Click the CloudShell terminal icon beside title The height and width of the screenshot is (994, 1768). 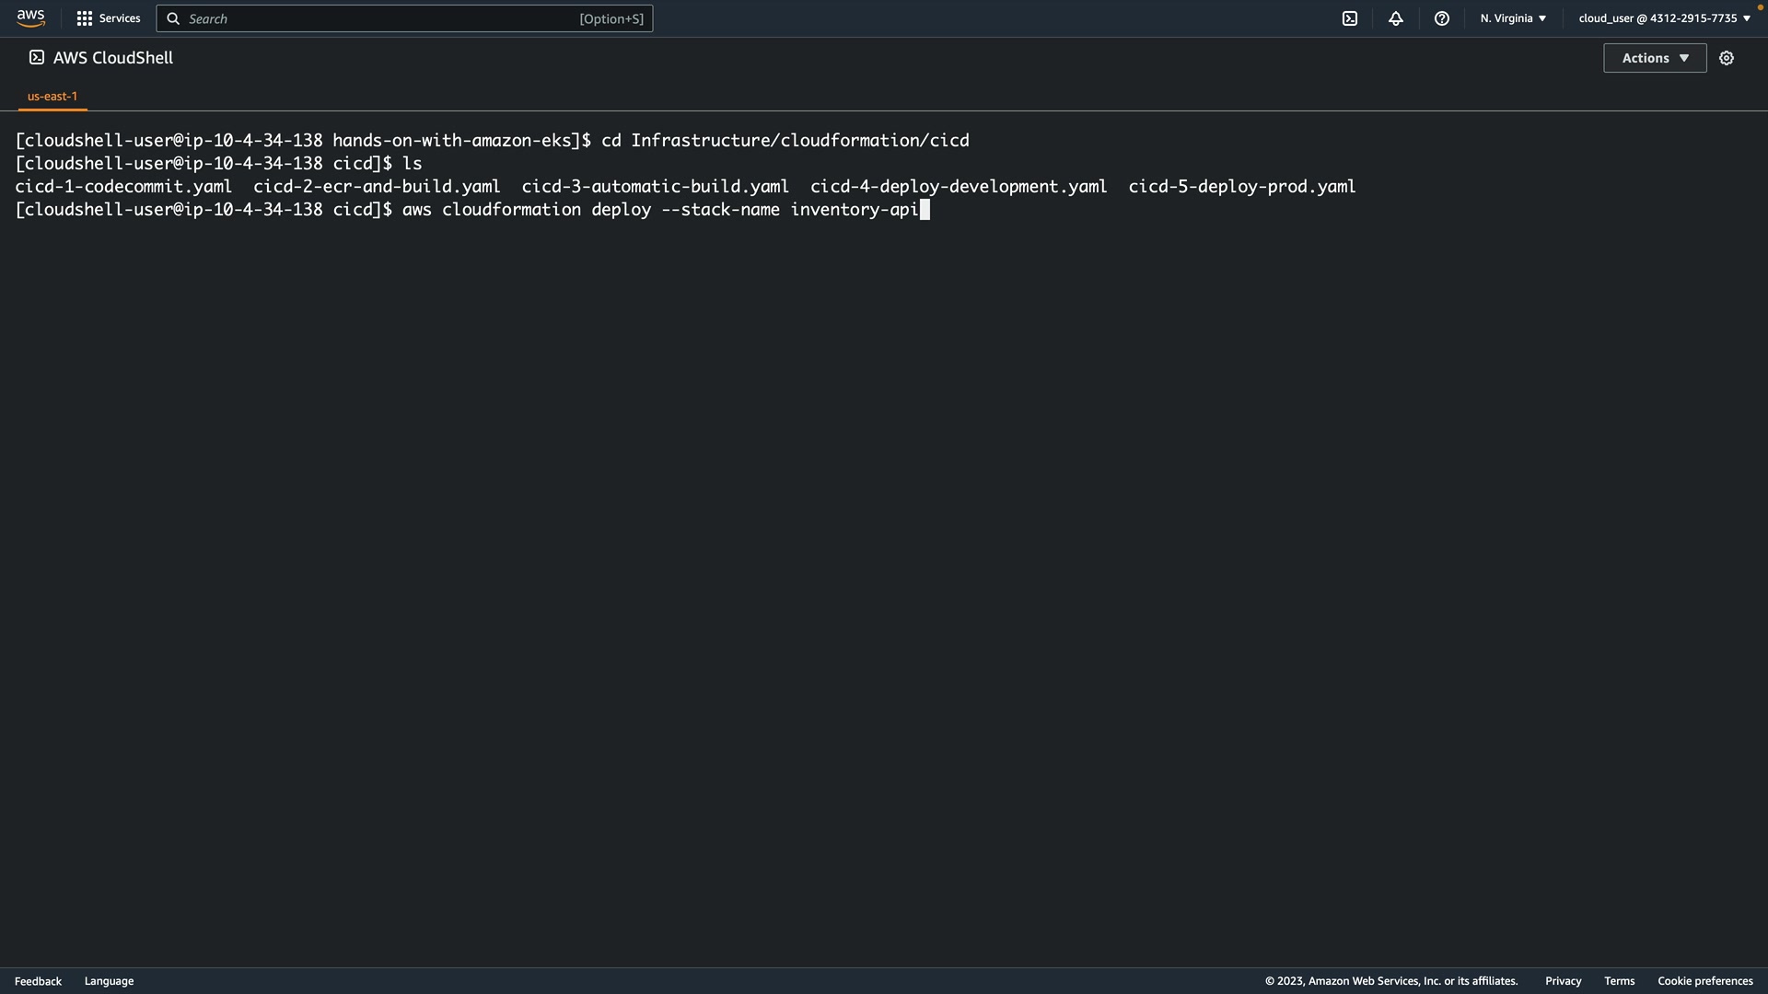pos(37,58)
